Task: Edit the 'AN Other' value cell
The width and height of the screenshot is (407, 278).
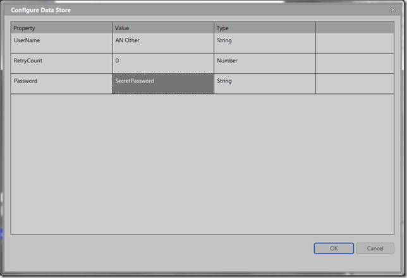Action: coord(163,43)
